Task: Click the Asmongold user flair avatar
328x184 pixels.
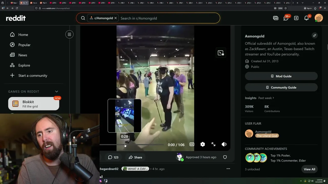Action: (249, 134)
